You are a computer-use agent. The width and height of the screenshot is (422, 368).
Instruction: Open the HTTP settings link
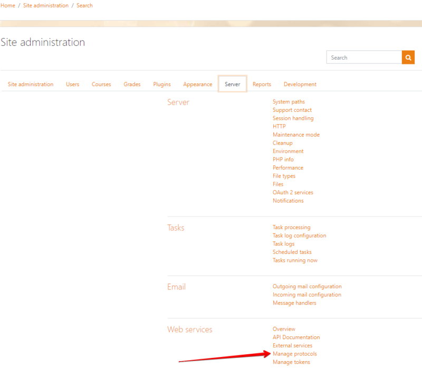279,126
